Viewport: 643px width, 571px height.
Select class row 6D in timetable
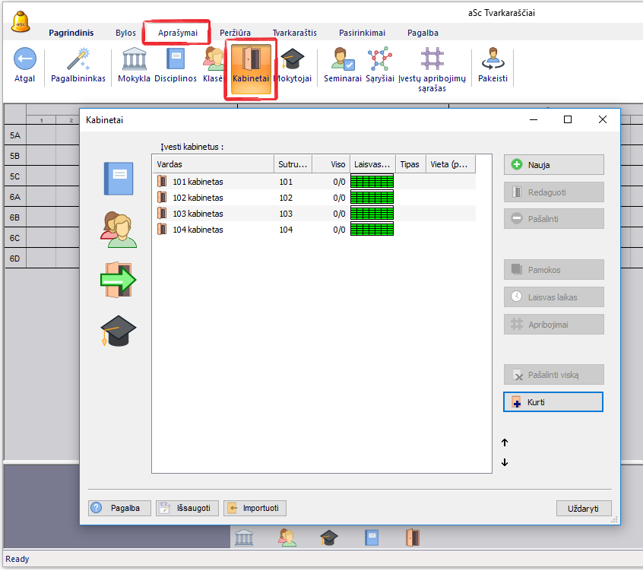click(x=15, y=258)
